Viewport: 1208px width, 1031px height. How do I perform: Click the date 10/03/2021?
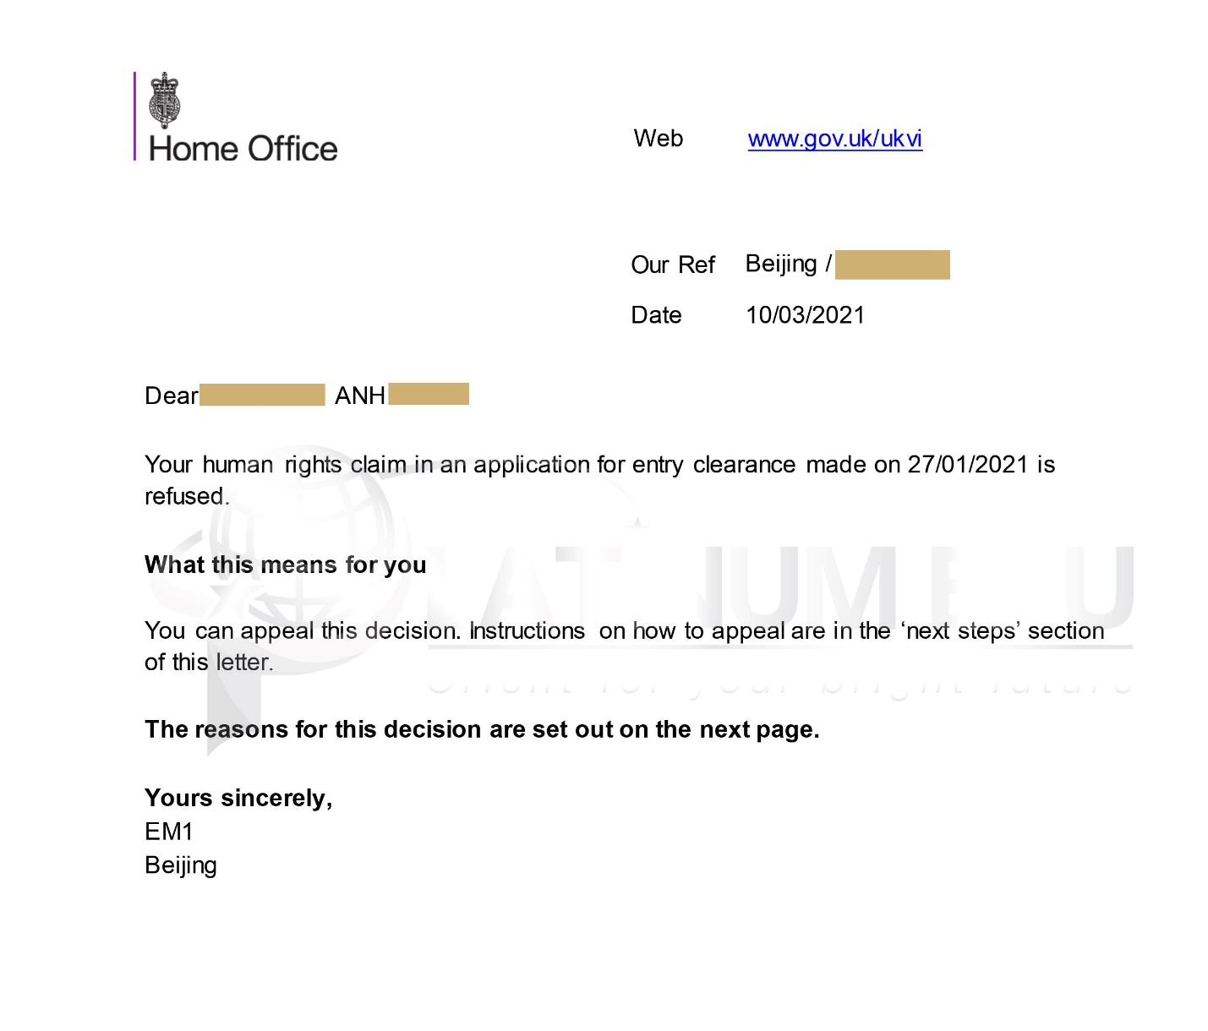click(806, 315)
